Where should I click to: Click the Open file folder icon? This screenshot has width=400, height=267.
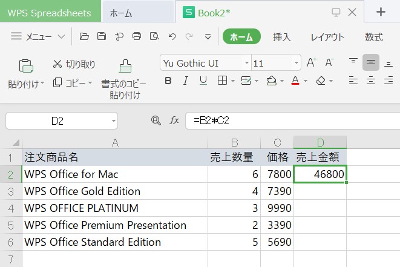pyautogui.click(x=84, y=36)
